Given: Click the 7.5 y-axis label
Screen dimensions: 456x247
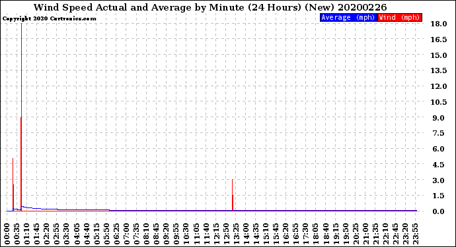Looking at the screenshot, I should point(439,133).
